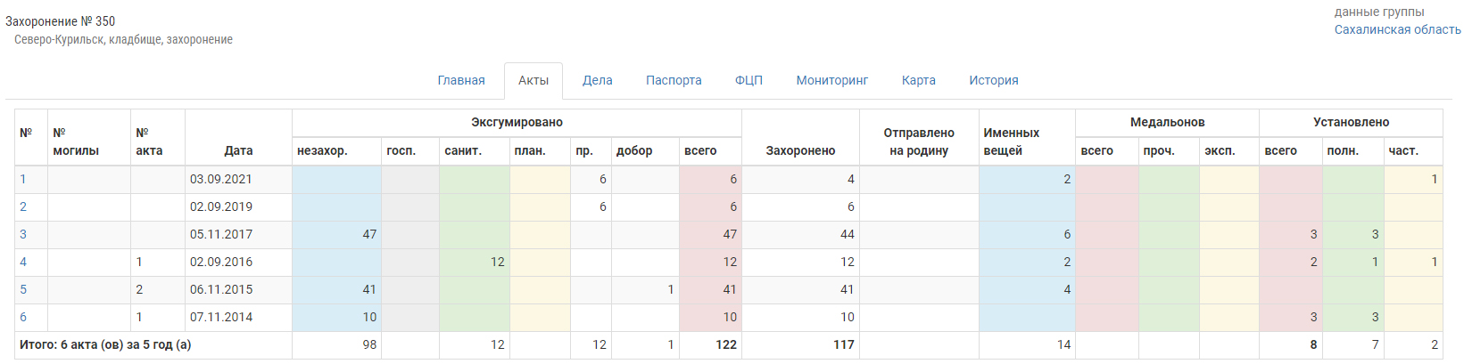Image resolution: width=1464 pixels, height=364 pixels.
Task: Click the Эксгумировано group header
Action: click(x=517, y=122)
